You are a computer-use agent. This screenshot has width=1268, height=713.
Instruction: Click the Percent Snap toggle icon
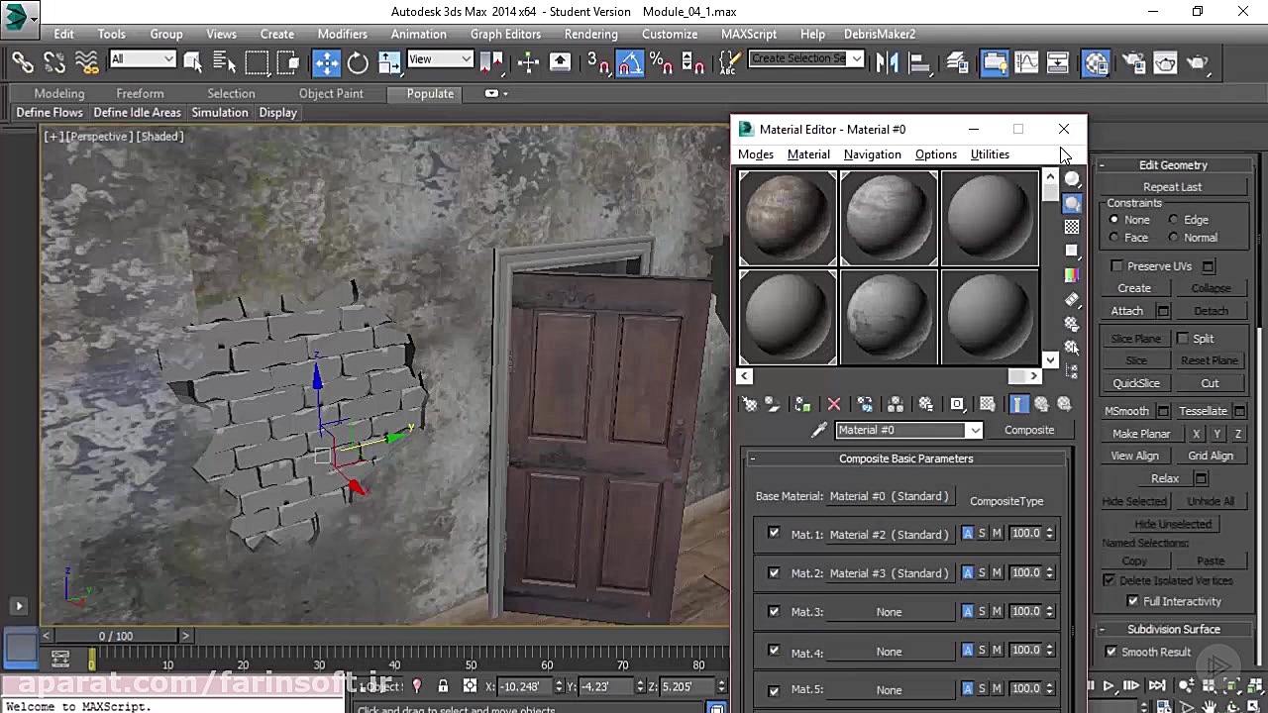661,62
